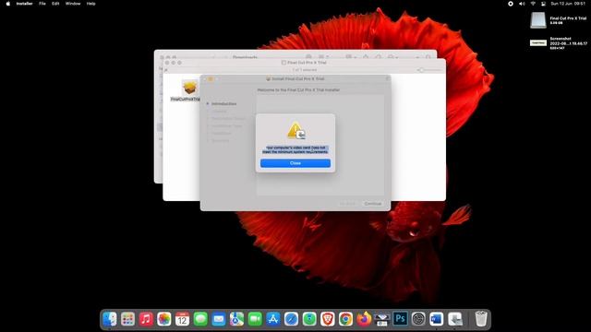Click the screen recording indicator in menu bar
The width and height of the screenshot is (591, 332).
[x=511, y=4]
